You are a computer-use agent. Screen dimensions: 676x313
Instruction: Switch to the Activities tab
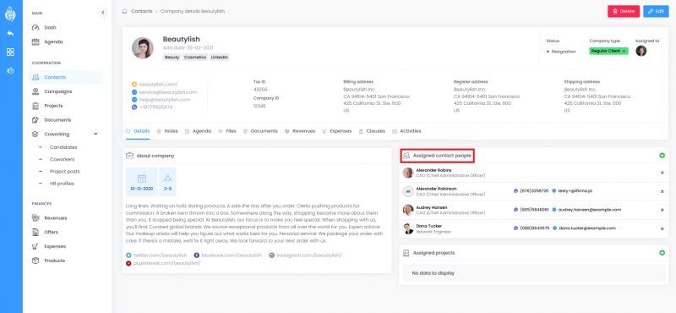point(406,131)
